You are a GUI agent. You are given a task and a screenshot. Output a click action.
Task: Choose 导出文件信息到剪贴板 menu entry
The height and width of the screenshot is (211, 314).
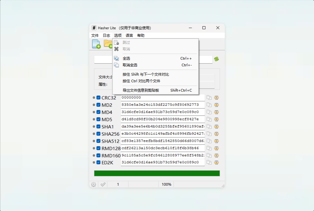141,90
